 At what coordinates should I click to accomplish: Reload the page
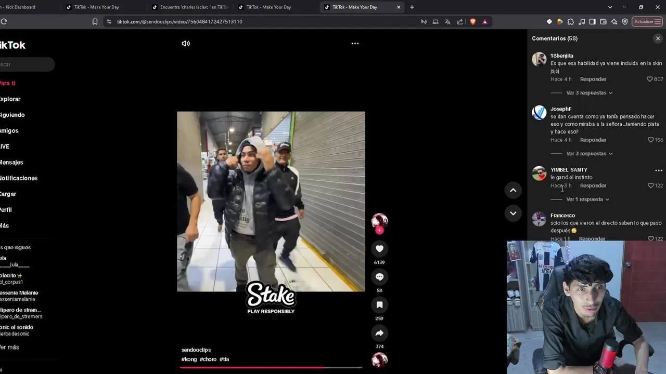pyautogui.click(x=4, y=22)
